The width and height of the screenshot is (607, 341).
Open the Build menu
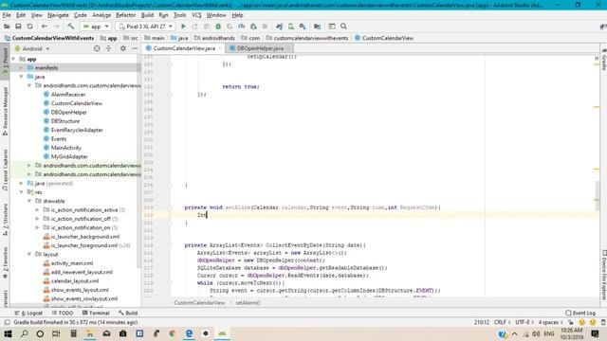tap(147, 15)
